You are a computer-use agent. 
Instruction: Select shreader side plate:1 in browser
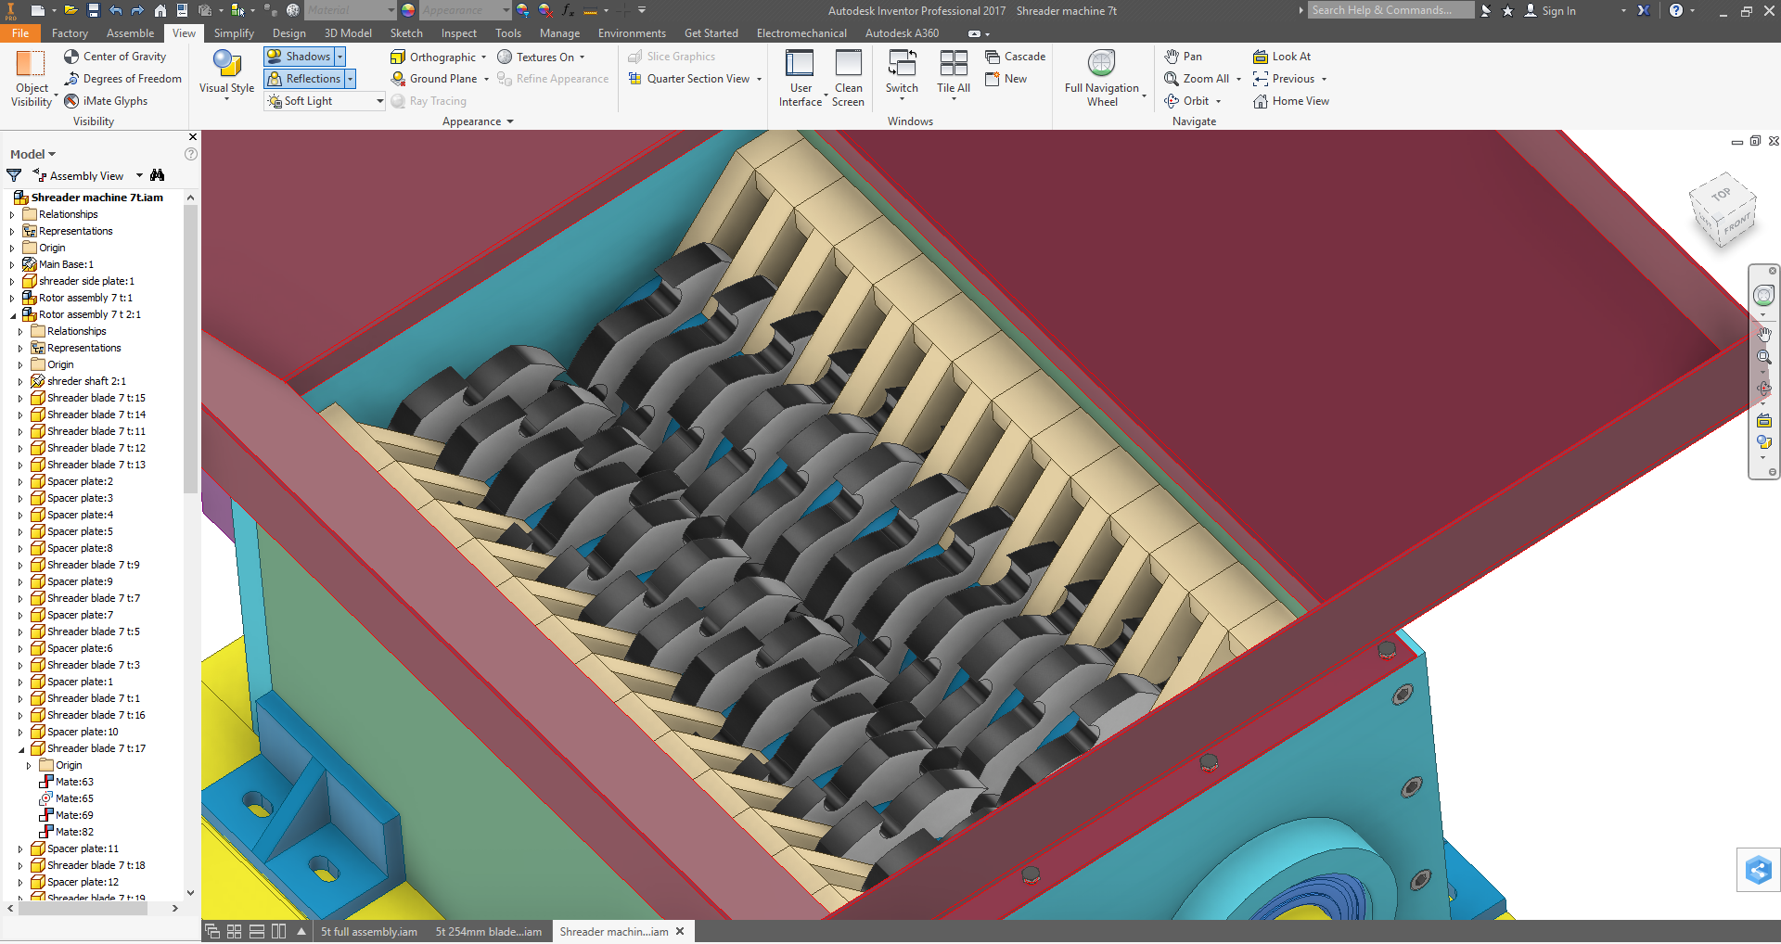point(86,282)
